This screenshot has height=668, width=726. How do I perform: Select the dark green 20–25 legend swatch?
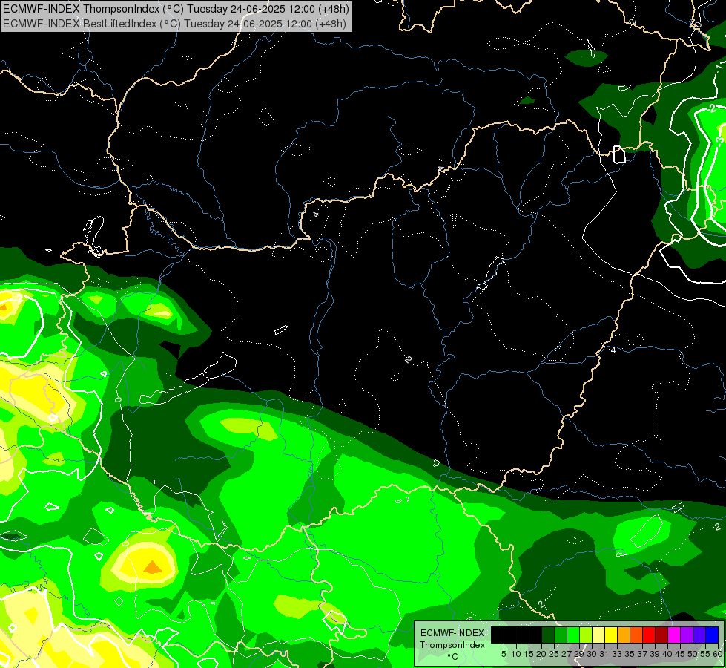point(548,635)
